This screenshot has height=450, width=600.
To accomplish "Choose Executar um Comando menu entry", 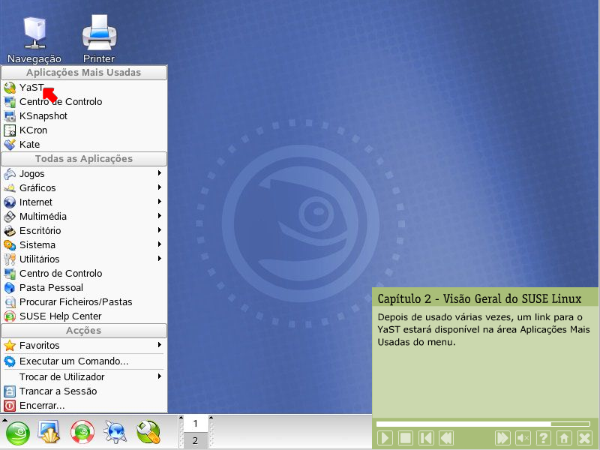I will tap(73, 361).
